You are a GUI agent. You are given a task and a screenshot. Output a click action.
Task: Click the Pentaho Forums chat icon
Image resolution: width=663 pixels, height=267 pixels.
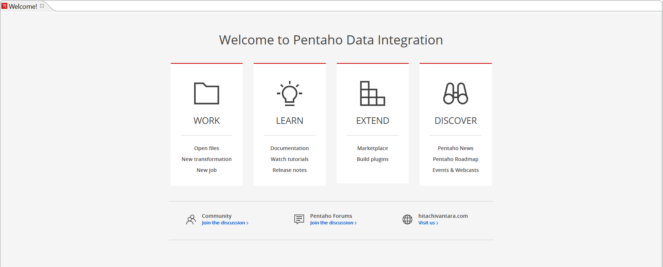coord(299,219)
